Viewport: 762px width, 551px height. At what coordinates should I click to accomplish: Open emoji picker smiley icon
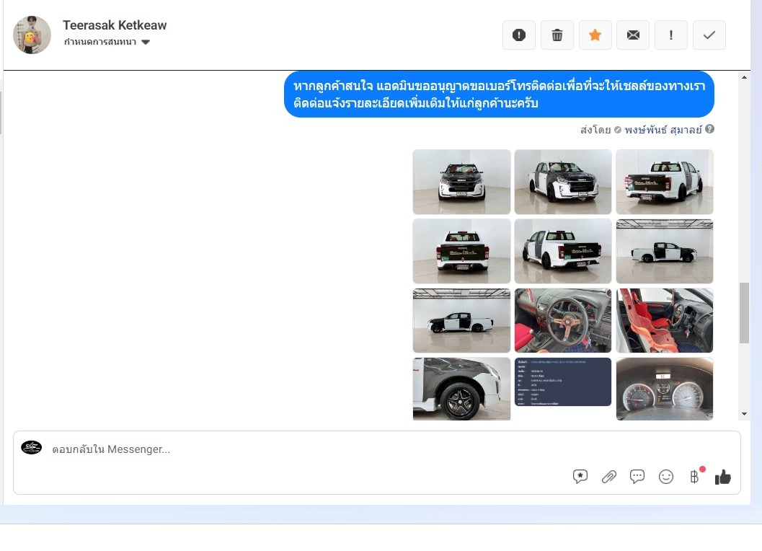666,477
